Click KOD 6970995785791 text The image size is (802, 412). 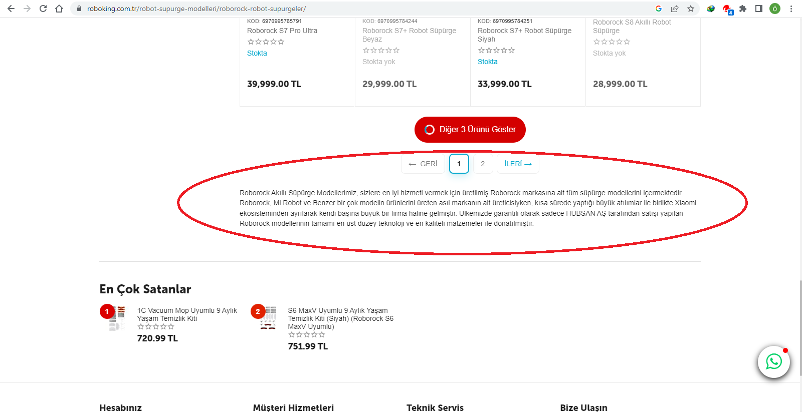click(x=274, y=21)
